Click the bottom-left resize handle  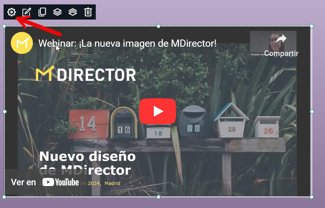pos(4,197)
